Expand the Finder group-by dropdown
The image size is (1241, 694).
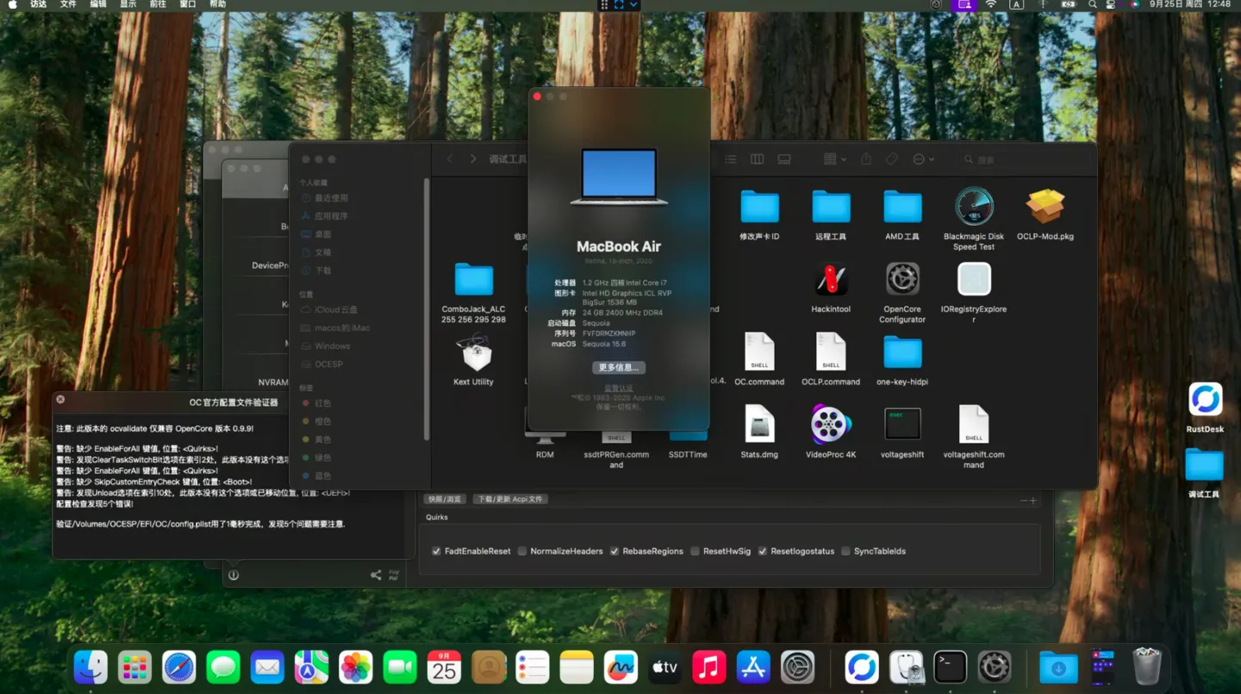834,159
